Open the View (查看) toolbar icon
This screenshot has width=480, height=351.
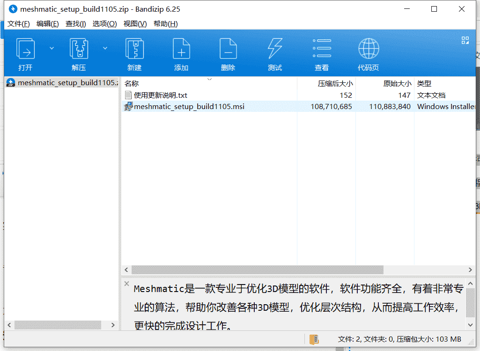(x=322, y=48)
